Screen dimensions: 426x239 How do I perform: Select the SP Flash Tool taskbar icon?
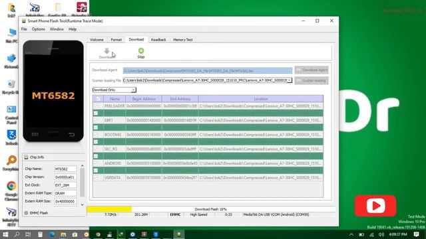(x=179, y=234)
